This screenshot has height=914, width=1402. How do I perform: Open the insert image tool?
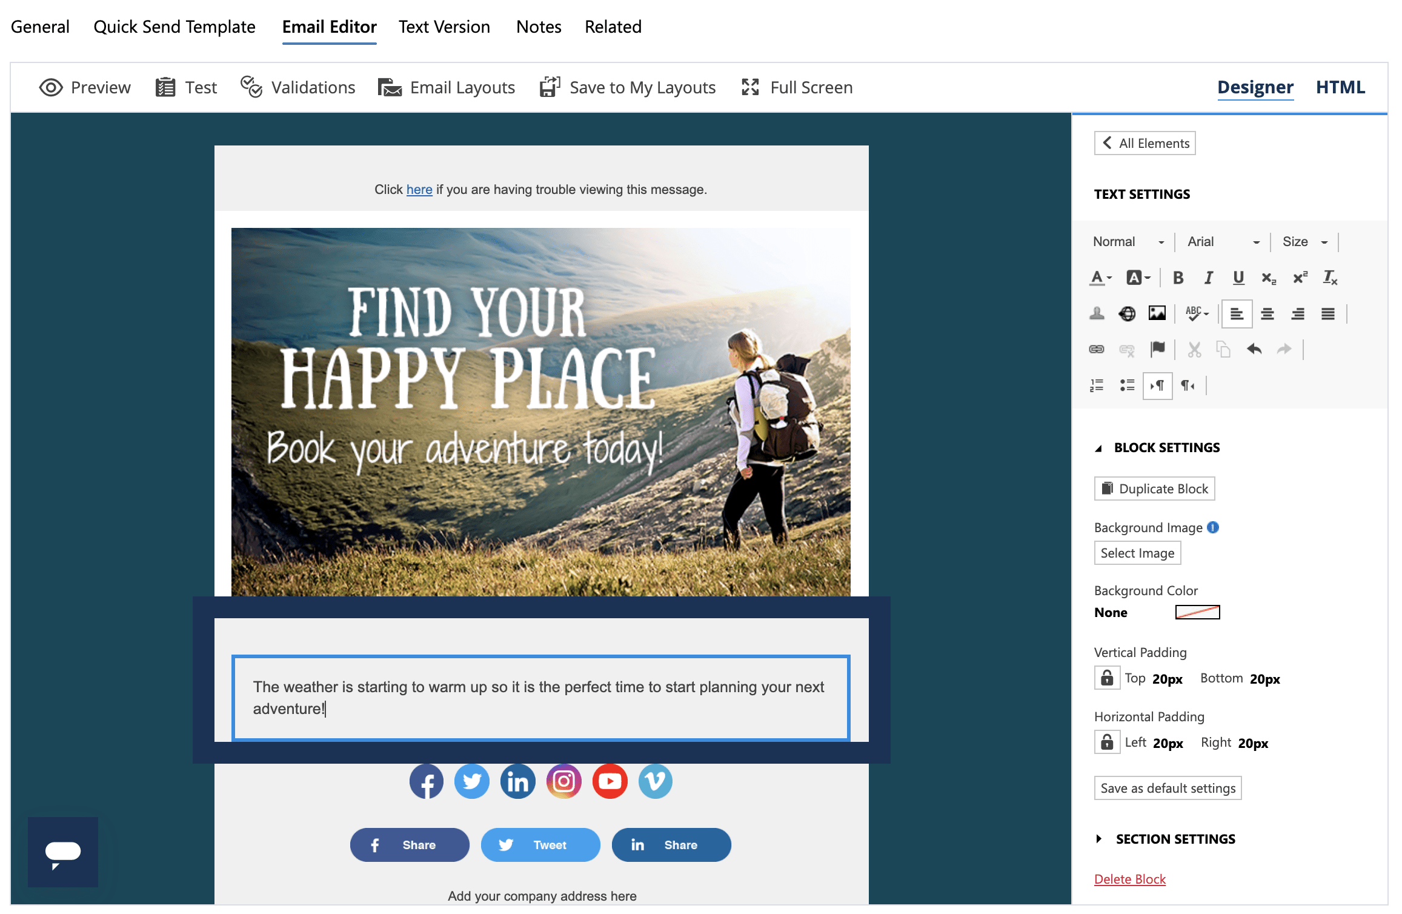tap(1157, 313)
